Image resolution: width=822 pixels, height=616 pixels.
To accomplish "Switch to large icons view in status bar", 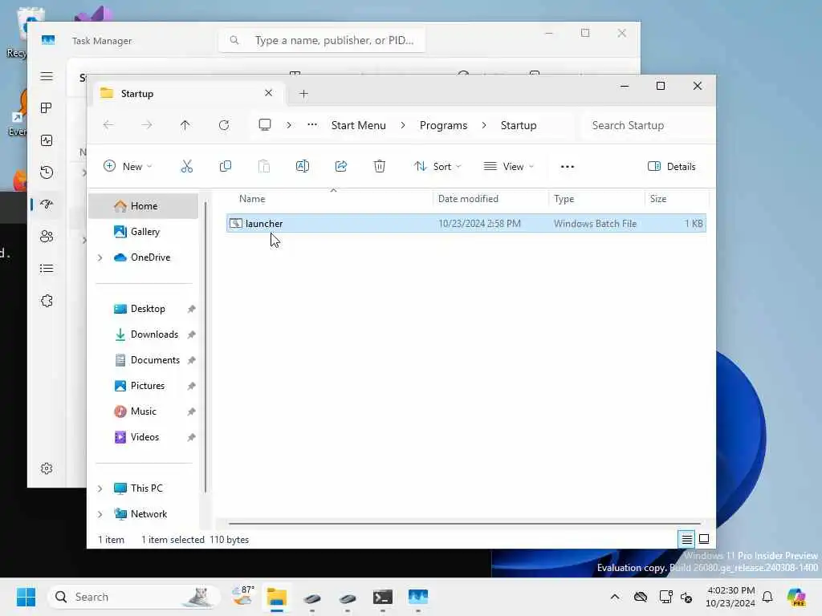I will click(x=704, y=539).
